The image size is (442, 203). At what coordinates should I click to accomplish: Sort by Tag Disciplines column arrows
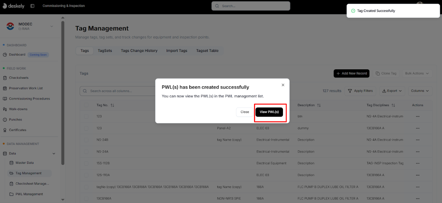click(x=394, y=105)
